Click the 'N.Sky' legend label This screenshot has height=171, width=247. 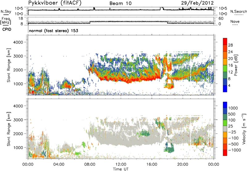(6, 11)
